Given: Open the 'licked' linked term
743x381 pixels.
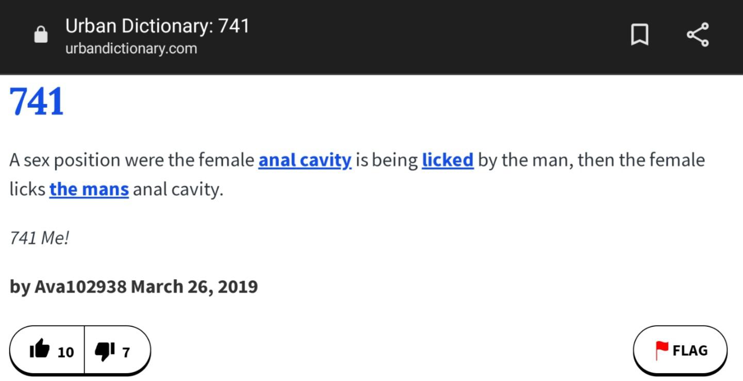Looking at the screenshot, I should [x=448, y=160].
